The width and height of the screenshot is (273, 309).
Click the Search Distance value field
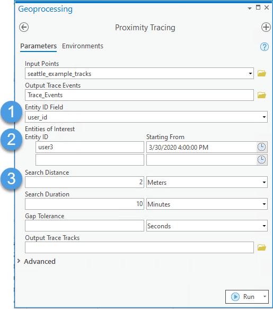coord(84,182)
